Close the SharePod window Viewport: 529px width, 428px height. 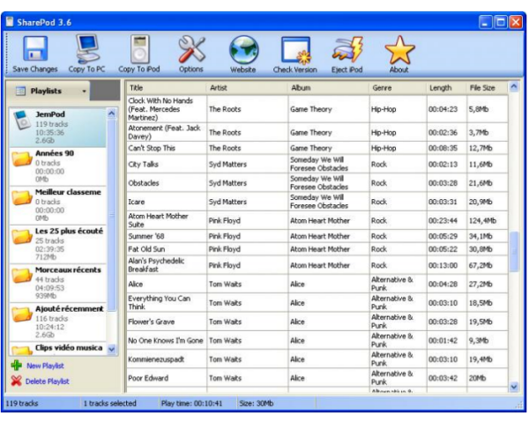[x=516, y=22]
